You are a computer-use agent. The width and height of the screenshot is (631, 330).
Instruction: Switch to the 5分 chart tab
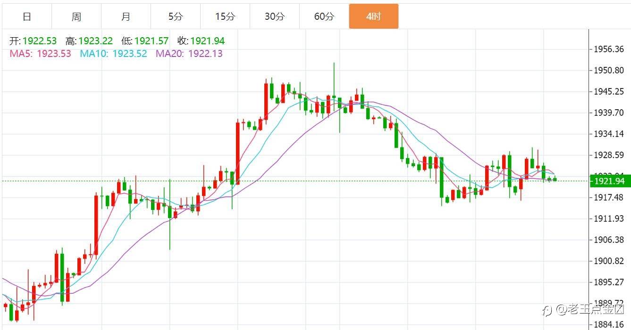coord(176,17)
